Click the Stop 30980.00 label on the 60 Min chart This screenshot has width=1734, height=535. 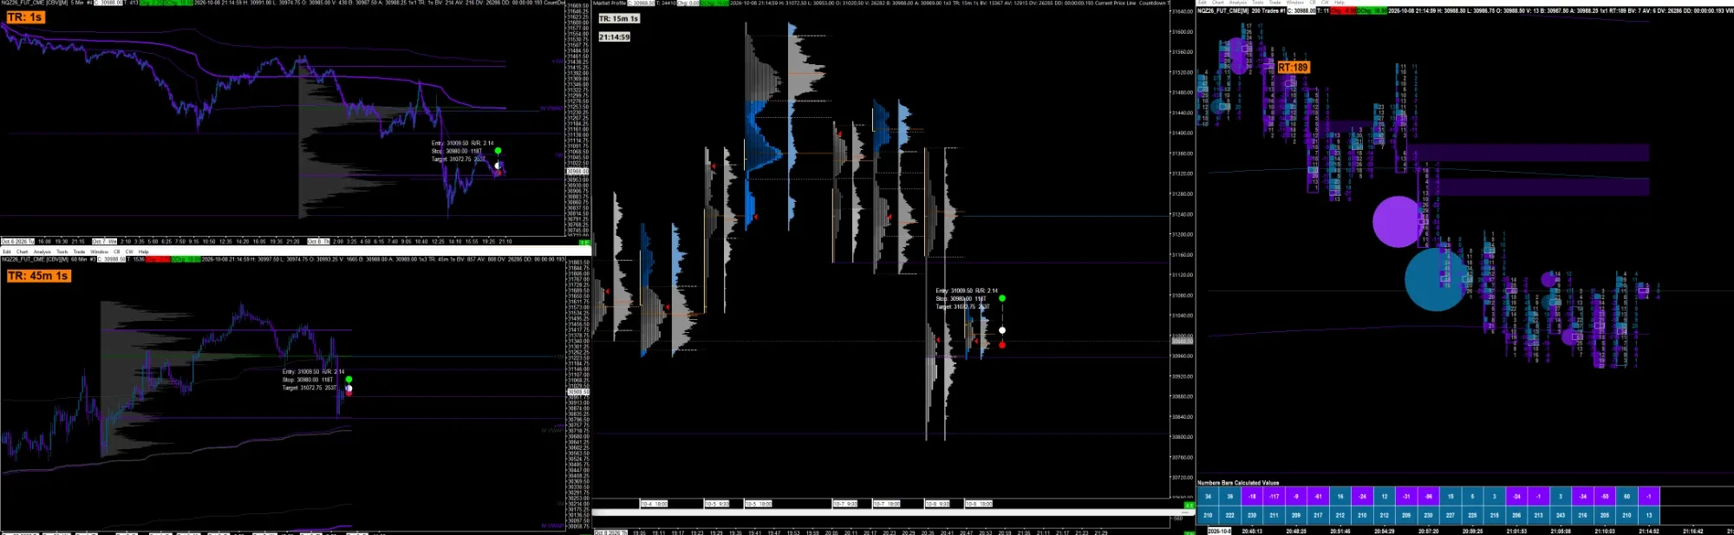(308, 380)
